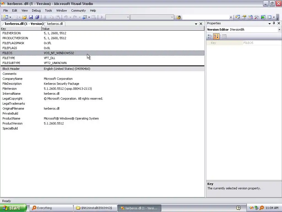Image resolution: width=282 pixels, height=212 pixels.
Task: Switch Properties to Alphabetical sort
Action: [216, 36]
